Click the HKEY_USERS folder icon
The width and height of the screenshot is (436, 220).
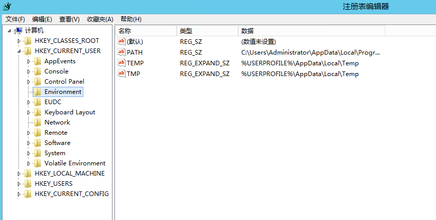28,184
